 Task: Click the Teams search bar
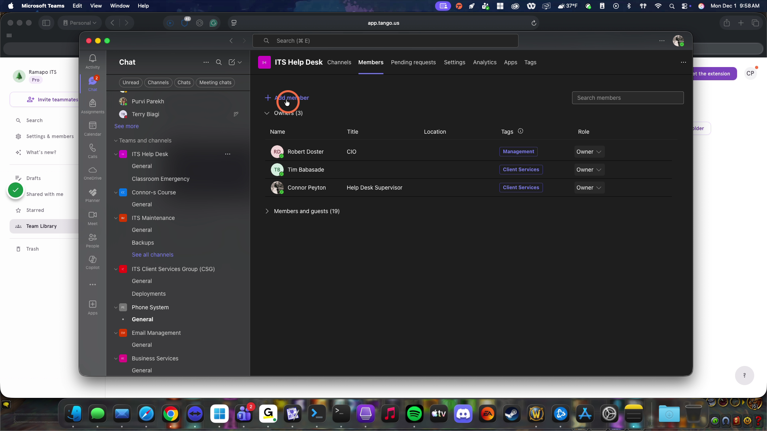pyautogui.click(x=385, y=41)
